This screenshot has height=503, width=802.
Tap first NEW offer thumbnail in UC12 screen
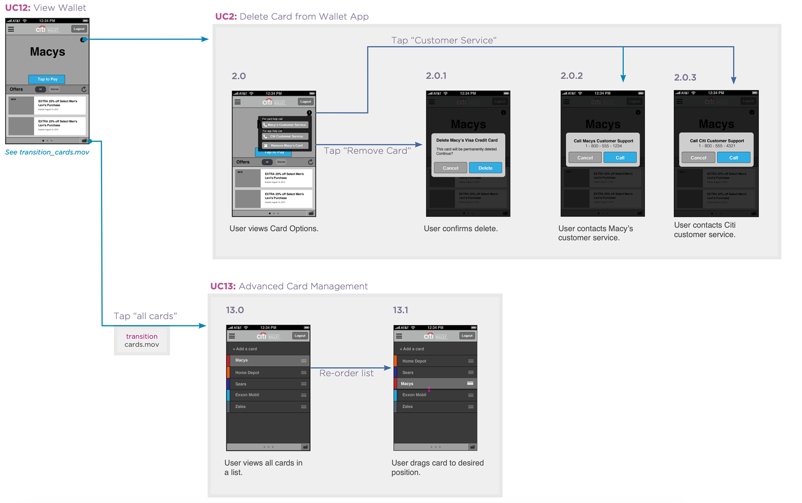point(21,106)
